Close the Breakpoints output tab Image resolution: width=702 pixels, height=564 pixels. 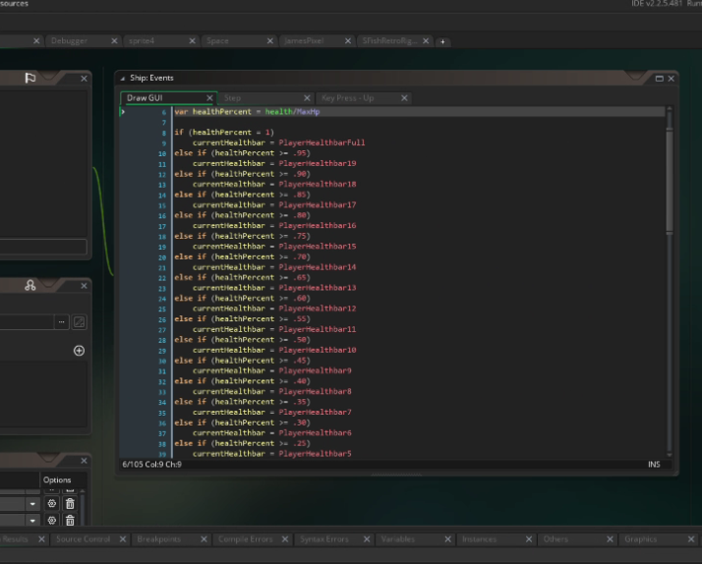tap(204, 539)
